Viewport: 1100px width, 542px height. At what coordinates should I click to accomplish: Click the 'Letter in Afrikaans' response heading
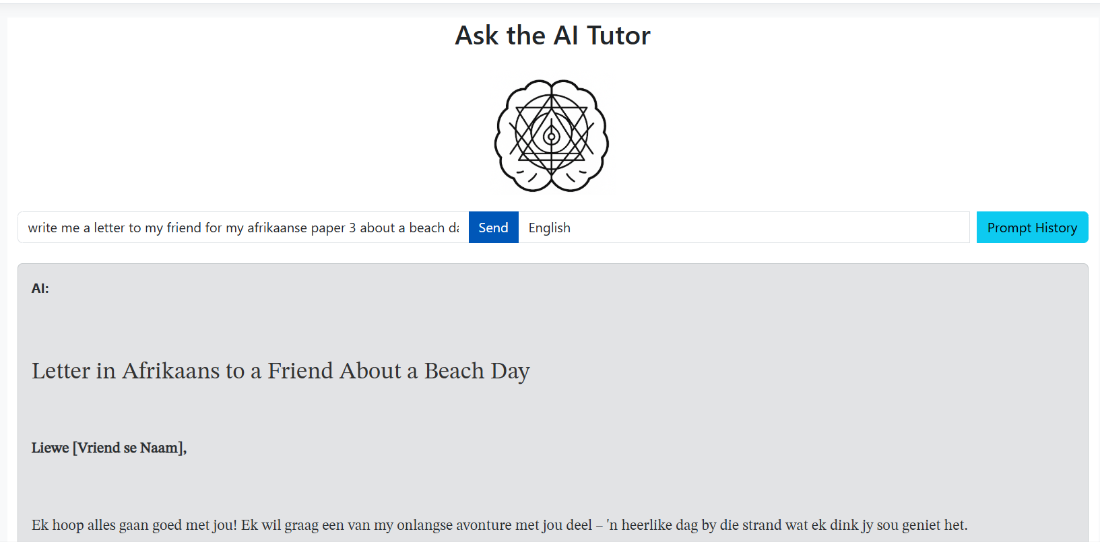click(x=280, y=371)
